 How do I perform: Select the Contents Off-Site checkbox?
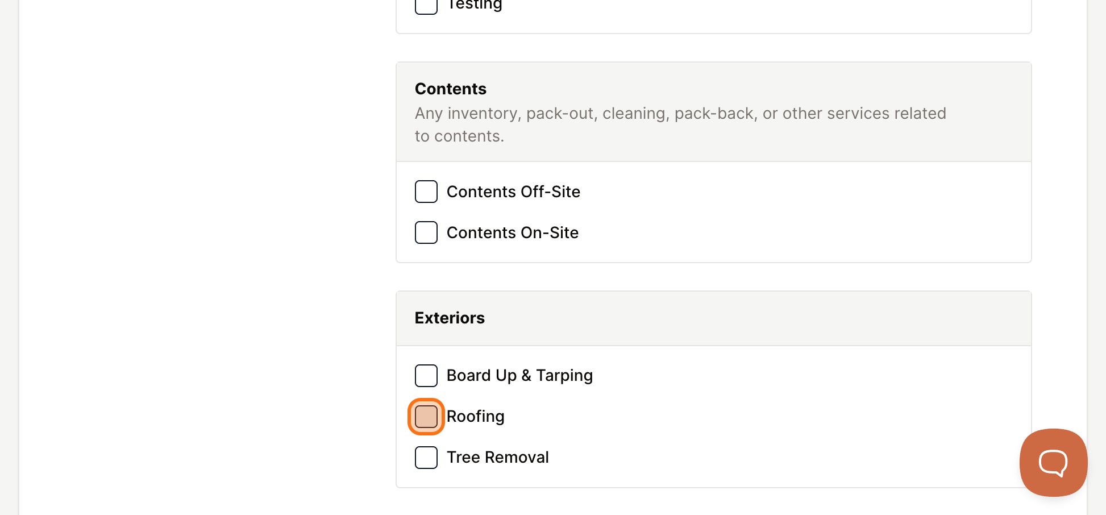(426, 192)
